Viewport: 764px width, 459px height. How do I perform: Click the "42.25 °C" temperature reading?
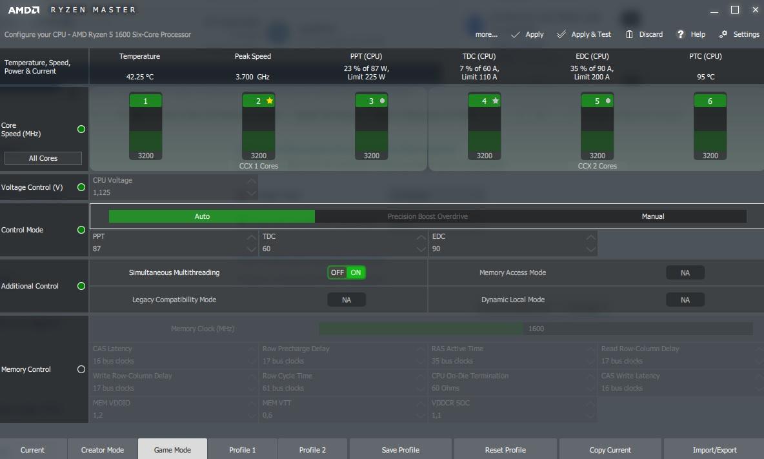click(x=140, y=77)
